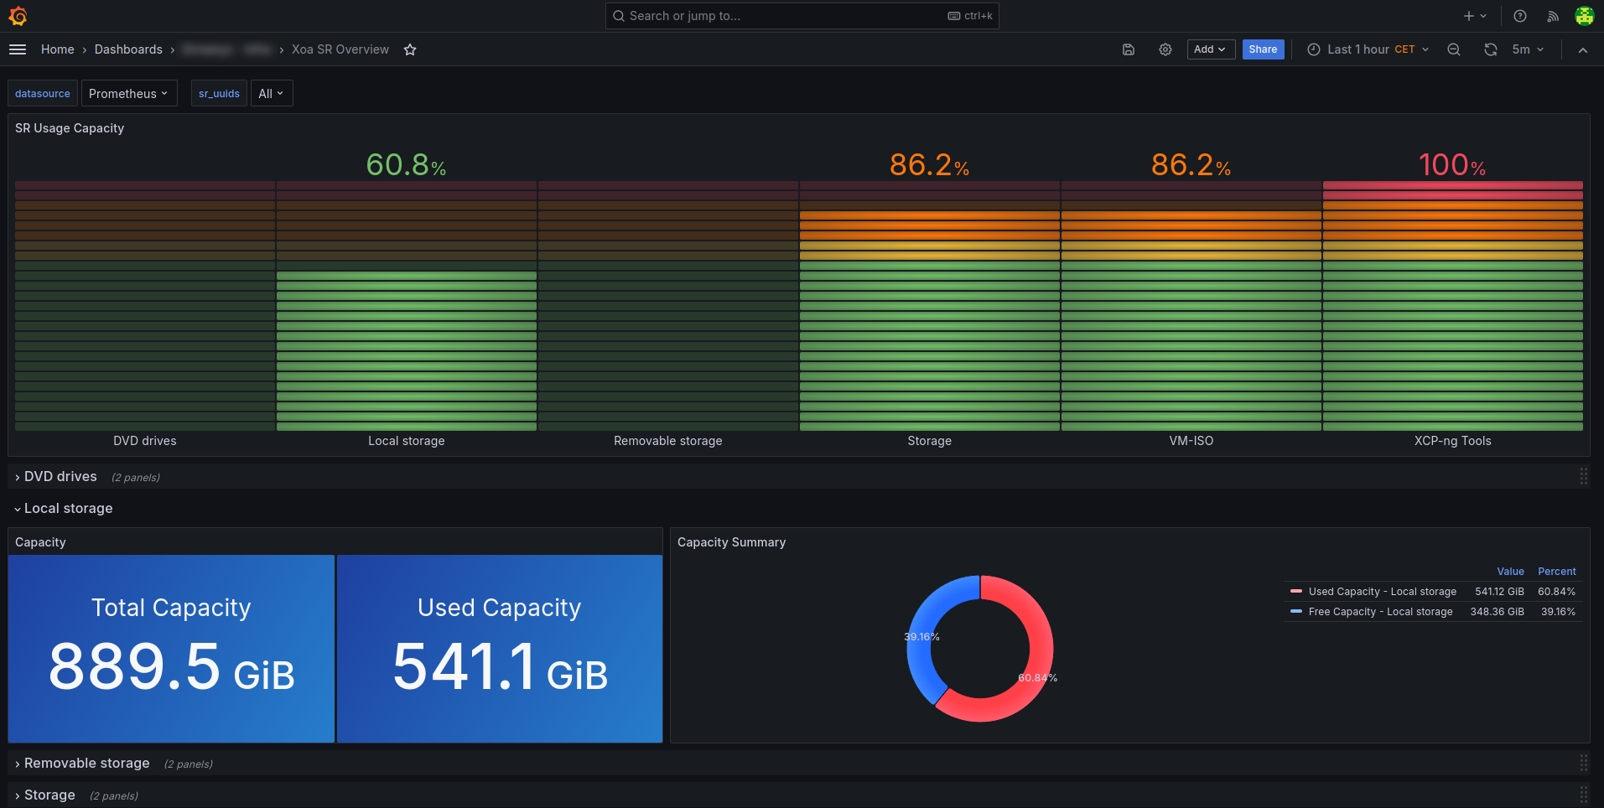Image resolution: width=1604 pixels, height=808 pixels.
Task: Click the zoom out time range icon
Action: pyautogui.click(x=1454, y=49)
